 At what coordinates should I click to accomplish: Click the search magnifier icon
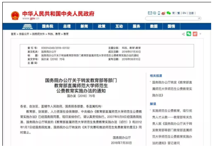tap(199, 18)
